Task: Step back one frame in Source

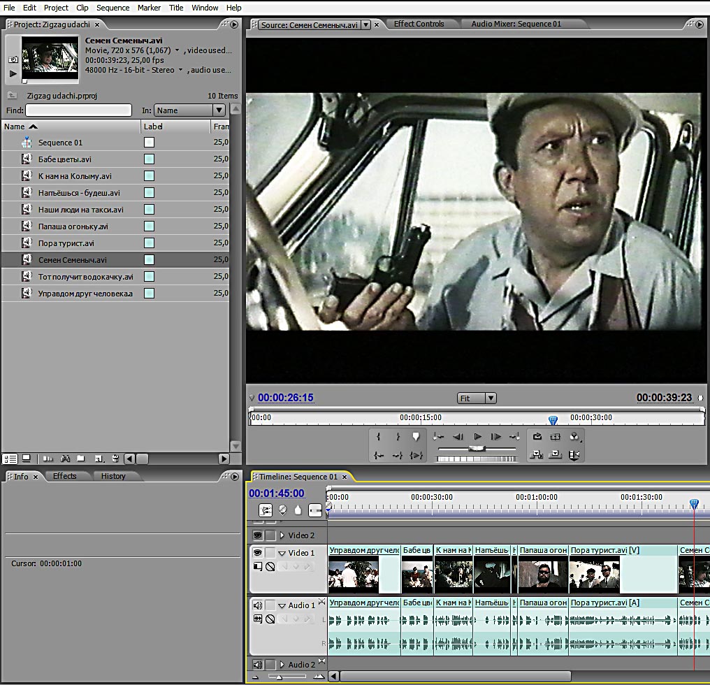Action: tap(458, 437)
